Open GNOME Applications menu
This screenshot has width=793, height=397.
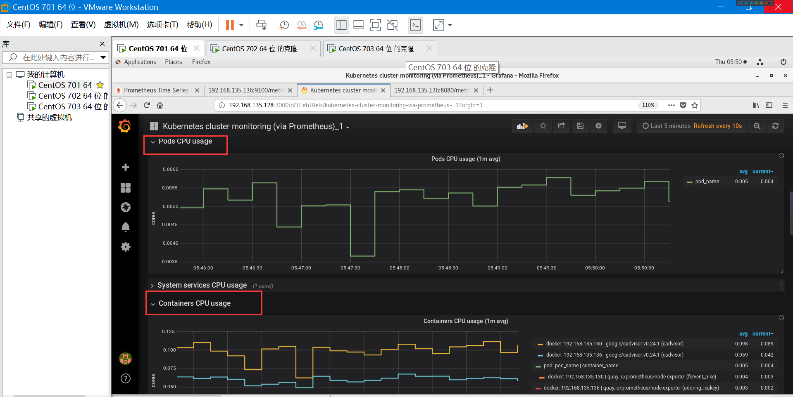(x=140, y=62)
